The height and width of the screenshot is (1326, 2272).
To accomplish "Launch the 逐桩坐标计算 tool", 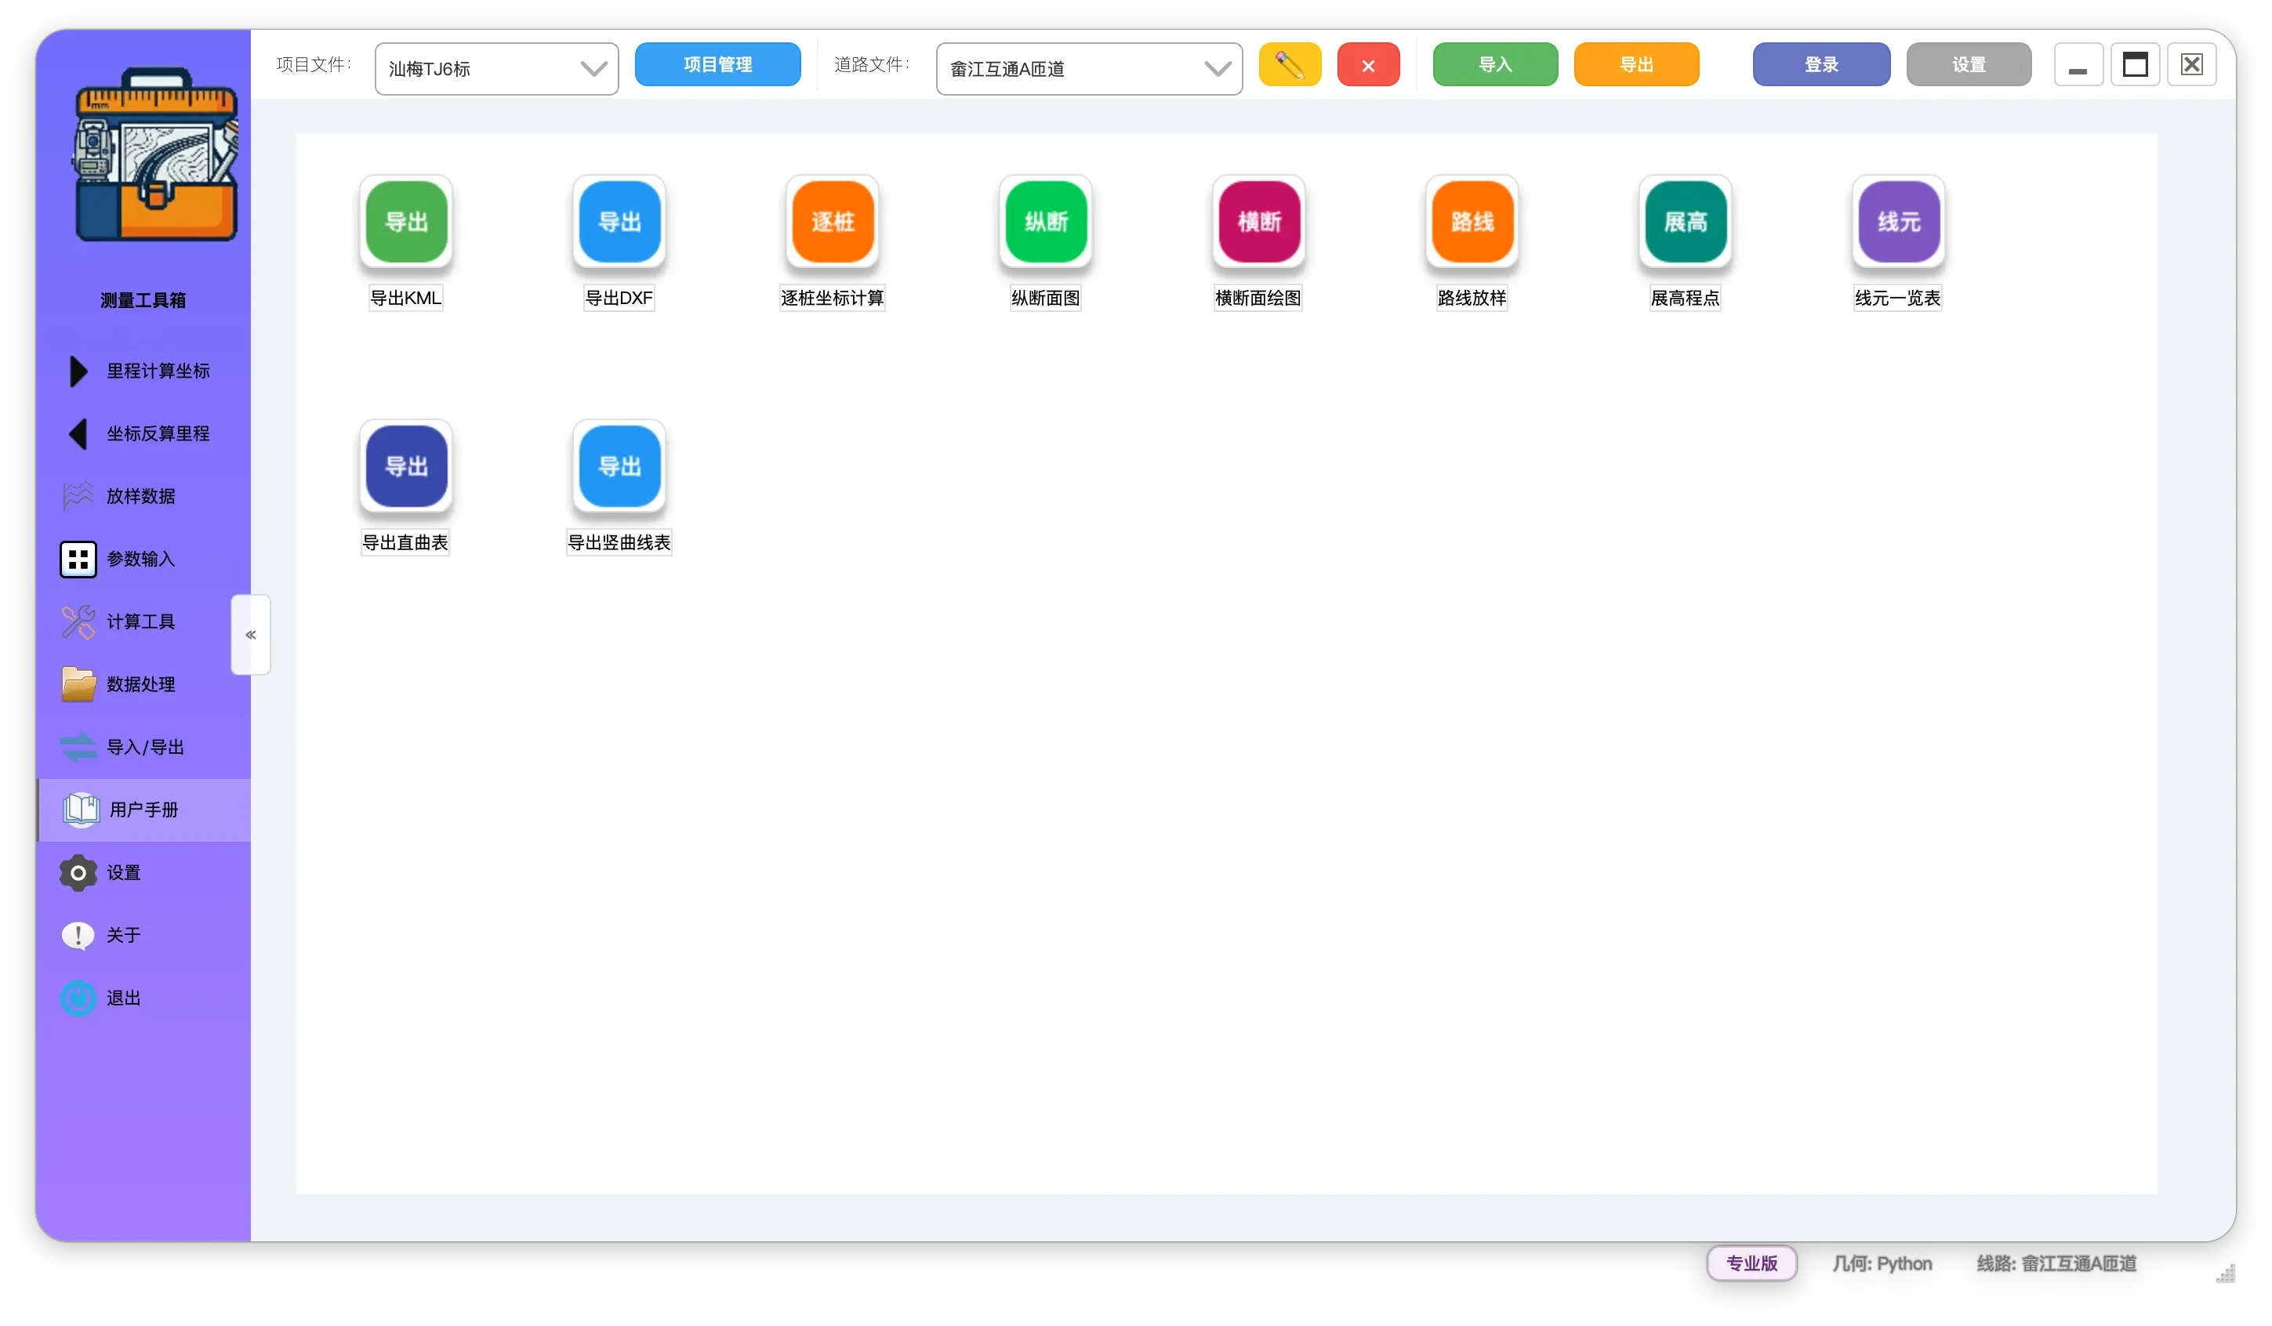I will pos(832,222).
